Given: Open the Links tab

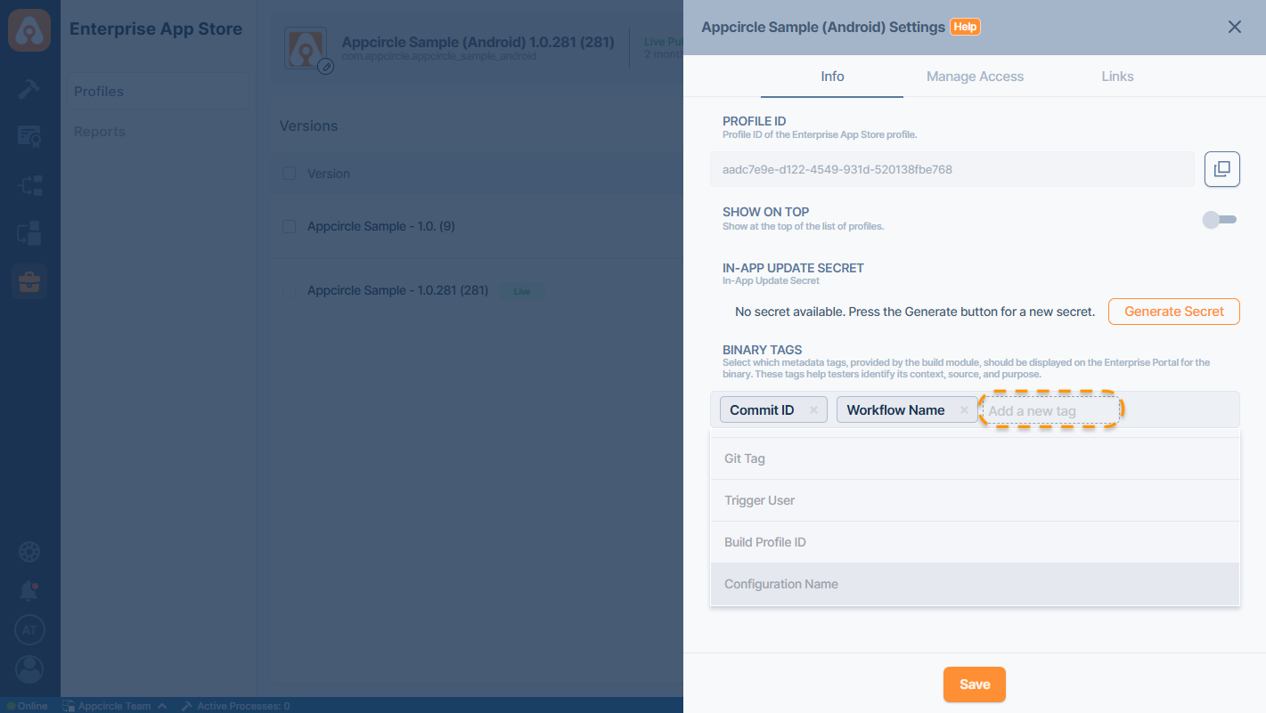Looking at the screenshot, I should coord(1117,77).
